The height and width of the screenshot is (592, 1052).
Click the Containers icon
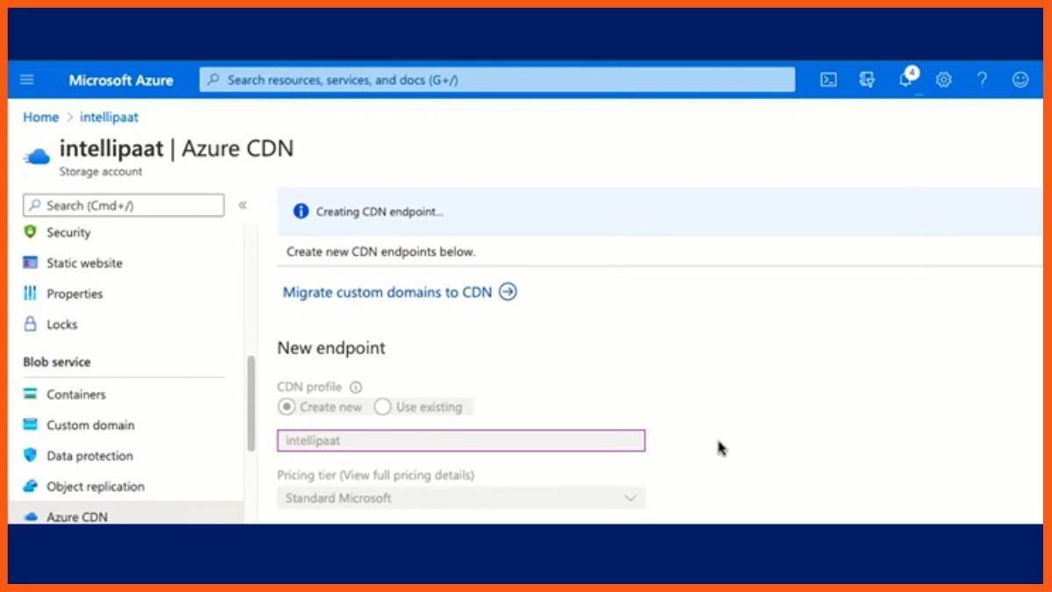click(31, 395)
